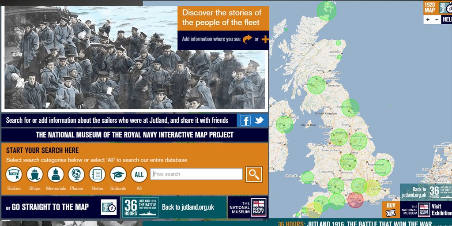Click the sailors group photograph

134,58
